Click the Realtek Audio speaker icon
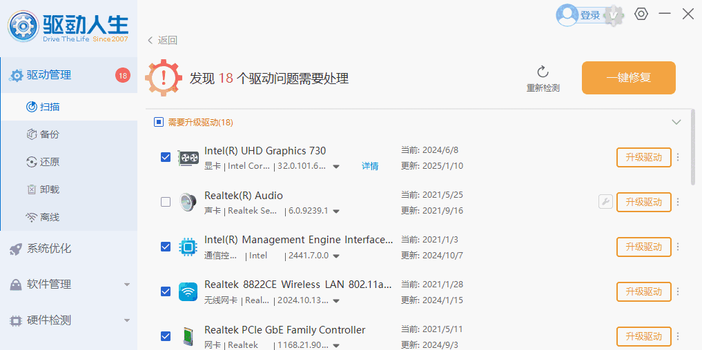The width and height of the screenshot is (702, 350). click(188, 202)
